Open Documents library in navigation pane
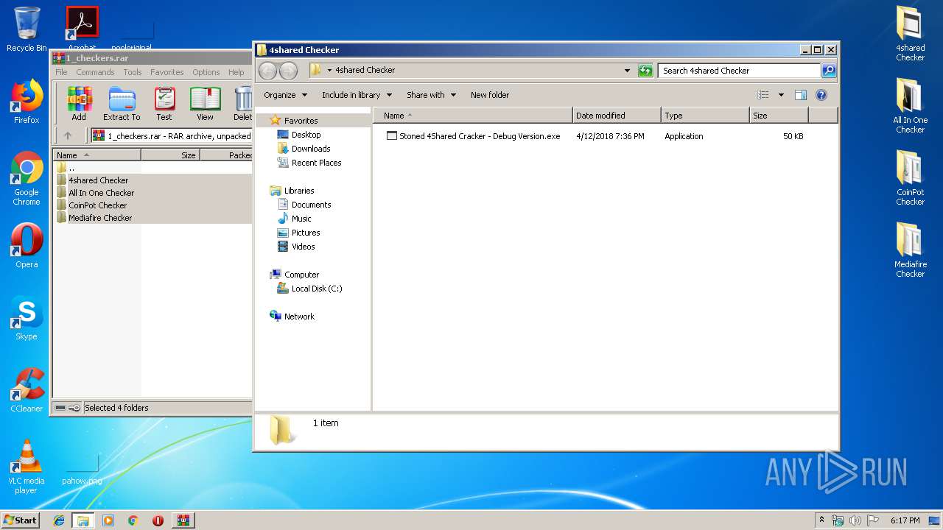Viewport: 943px width, 530px height. point(311,205)
